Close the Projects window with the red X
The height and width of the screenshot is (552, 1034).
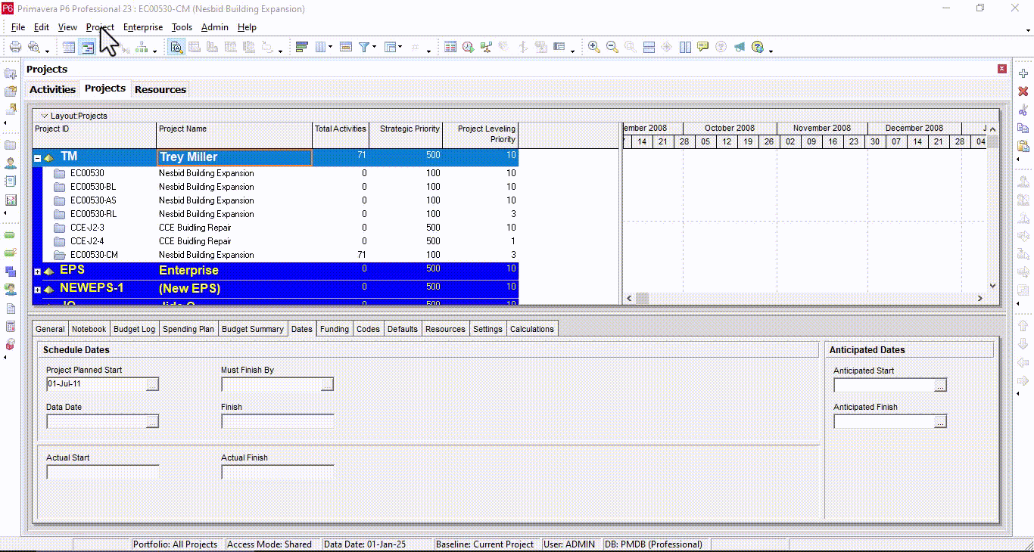point(1002,69)
